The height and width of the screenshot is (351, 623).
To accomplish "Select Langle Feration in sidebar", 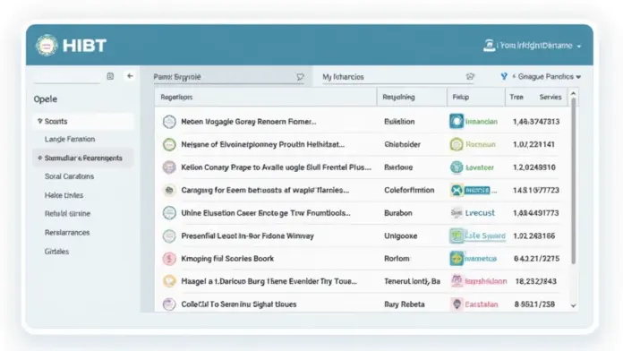I will 70,139.
